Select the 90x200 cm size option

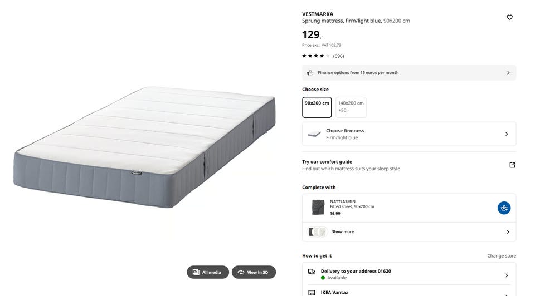[317, 107]
